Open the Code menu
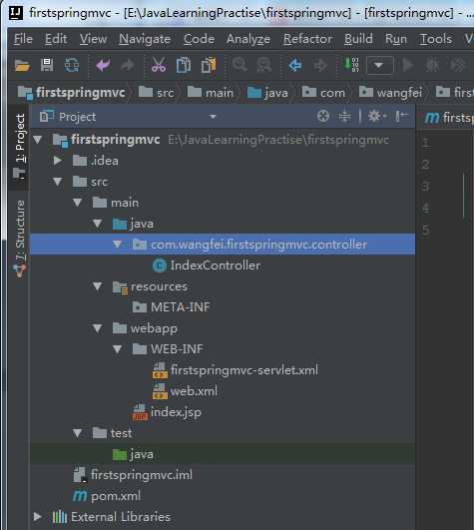Viewport: 474px width, 530px height. (199, 39)
